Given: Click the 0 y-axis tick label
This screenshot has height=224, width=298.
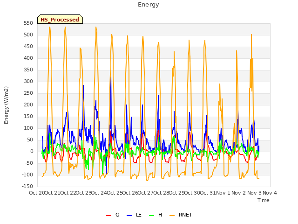Looking at the screenshot, I should coord(32,151).
